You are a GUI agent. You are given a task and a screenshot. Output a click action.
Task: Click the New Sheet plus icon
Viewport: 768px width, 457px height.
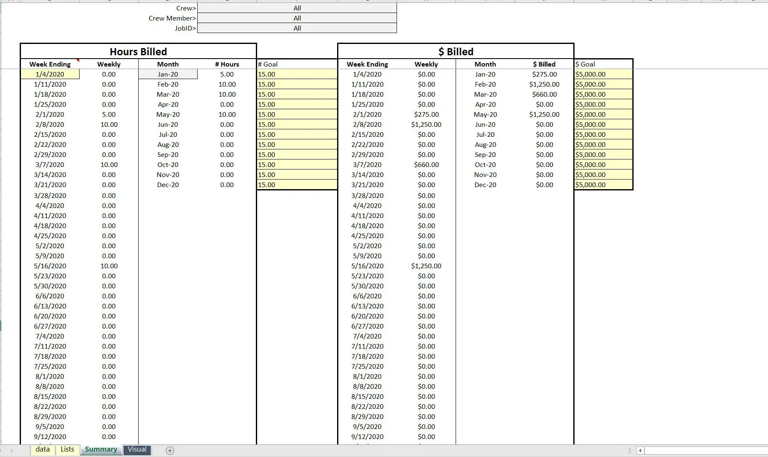170,451
